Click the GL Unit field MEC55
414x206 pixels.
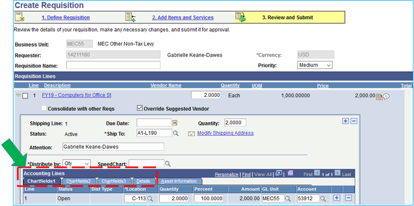click(x=273, y=198)
